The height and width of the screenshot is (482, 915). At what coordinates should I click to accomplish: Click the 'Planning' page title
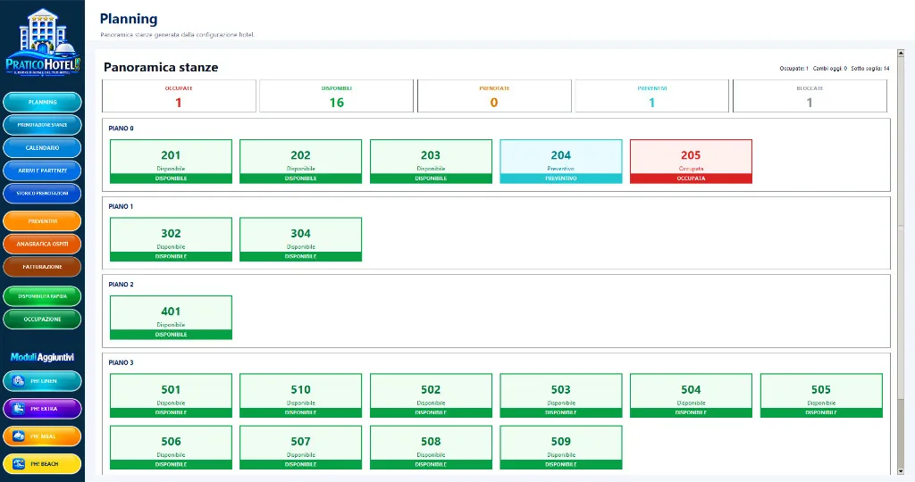click(129, 19)
